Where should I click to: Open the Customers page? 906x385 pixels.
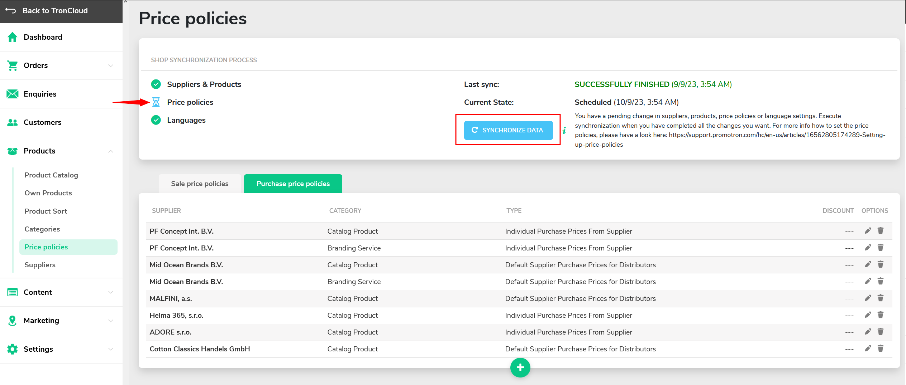pos(61,122)
